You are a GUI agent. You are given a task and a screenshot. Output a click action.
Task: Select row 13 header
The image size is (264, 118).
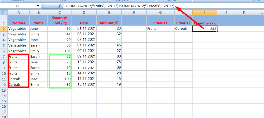click(x=4, y=90)
